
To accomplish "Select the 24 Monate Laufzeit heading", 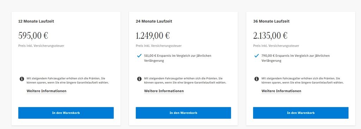I will pyautogui.click(x=154, y=21).
